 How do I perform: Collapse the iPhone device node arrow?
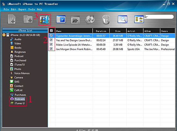4,35
